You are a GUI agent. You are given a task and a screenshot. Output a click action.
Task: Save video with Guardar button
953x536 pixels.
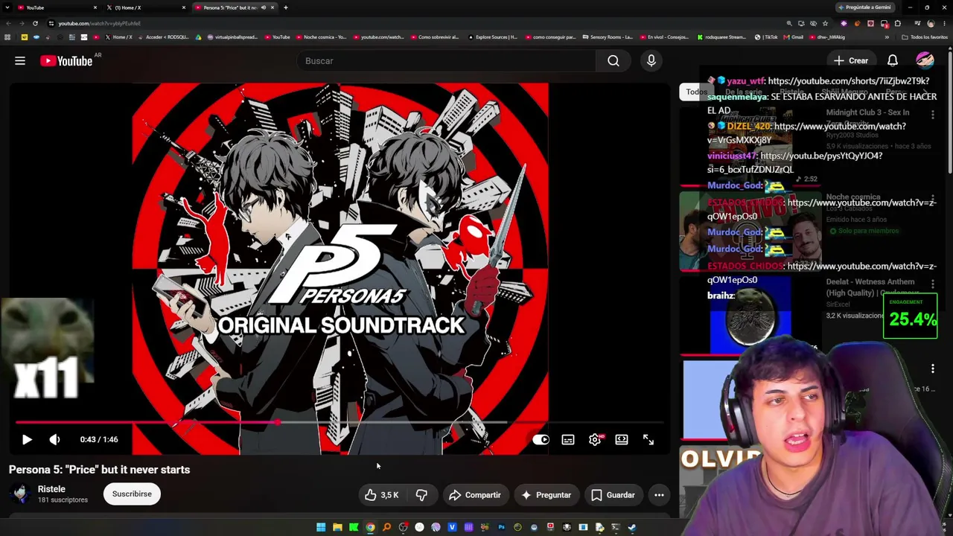coord(613,495)
